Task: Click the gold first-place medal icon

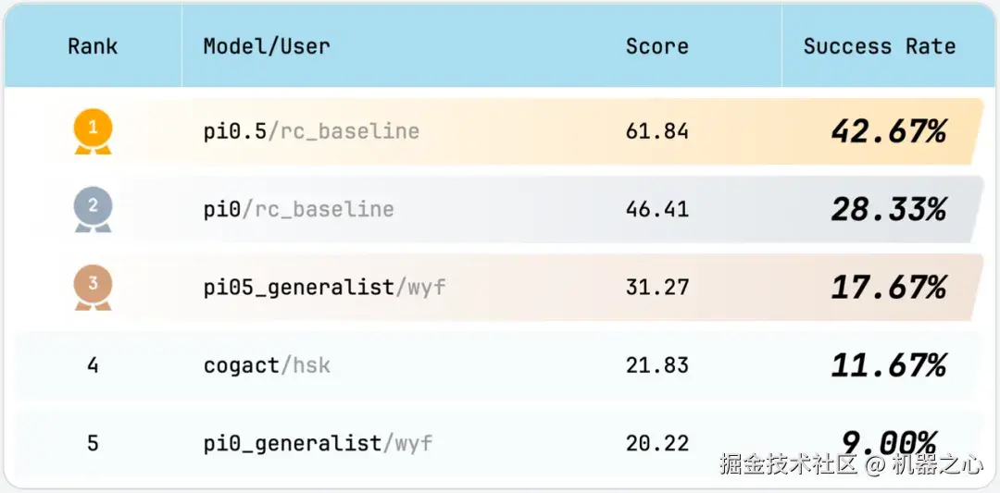Action: pos(93,131)
